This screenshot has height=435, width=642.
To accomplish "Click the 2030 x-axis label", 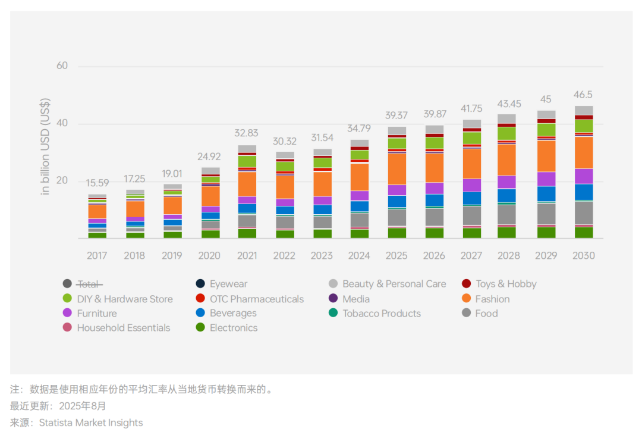I will pyautogui.click(x=584, y=256).
